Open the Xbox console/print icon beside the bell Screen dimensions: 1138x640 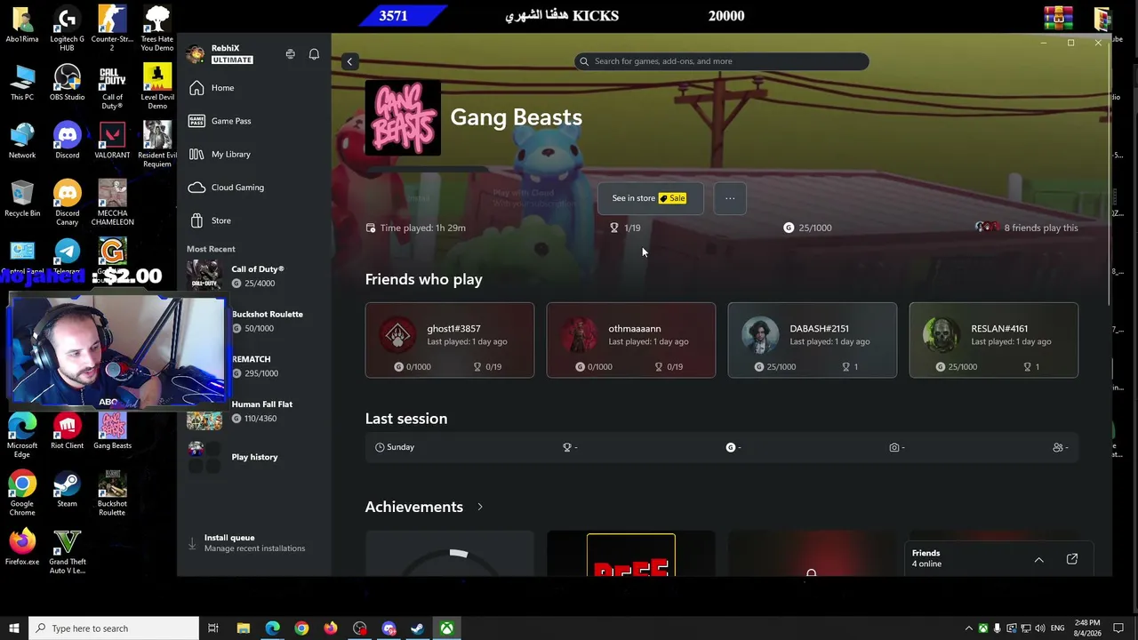(290, 54)
